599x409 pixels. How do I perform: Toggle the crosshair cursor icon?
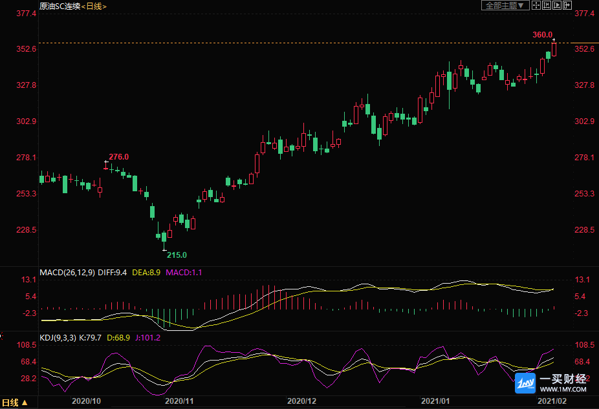coord(536,5)
